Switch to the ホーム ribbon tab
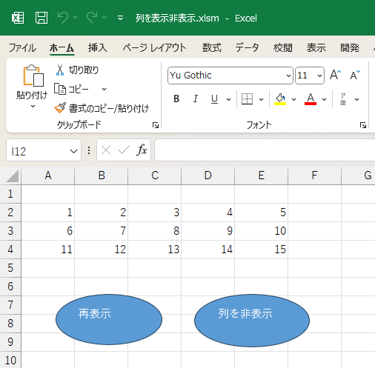 tap(62, 47)
